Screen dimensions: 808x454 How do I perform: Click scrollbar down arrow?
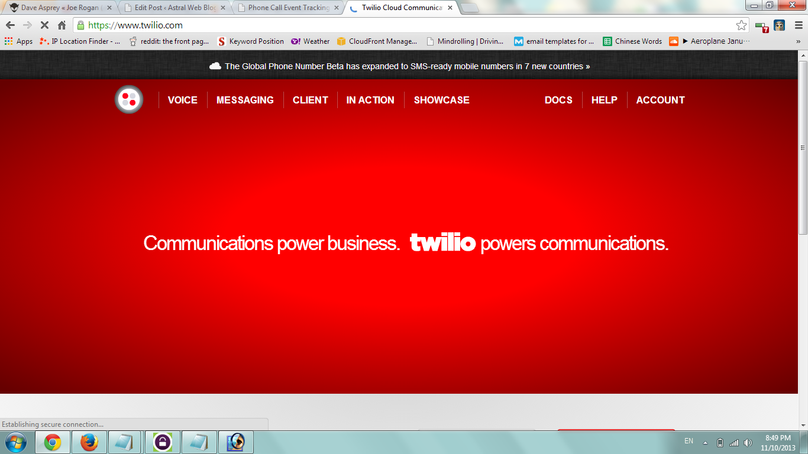803,426
